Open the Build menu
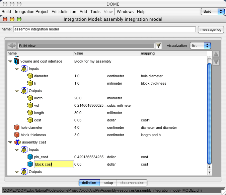 (6, 11)
